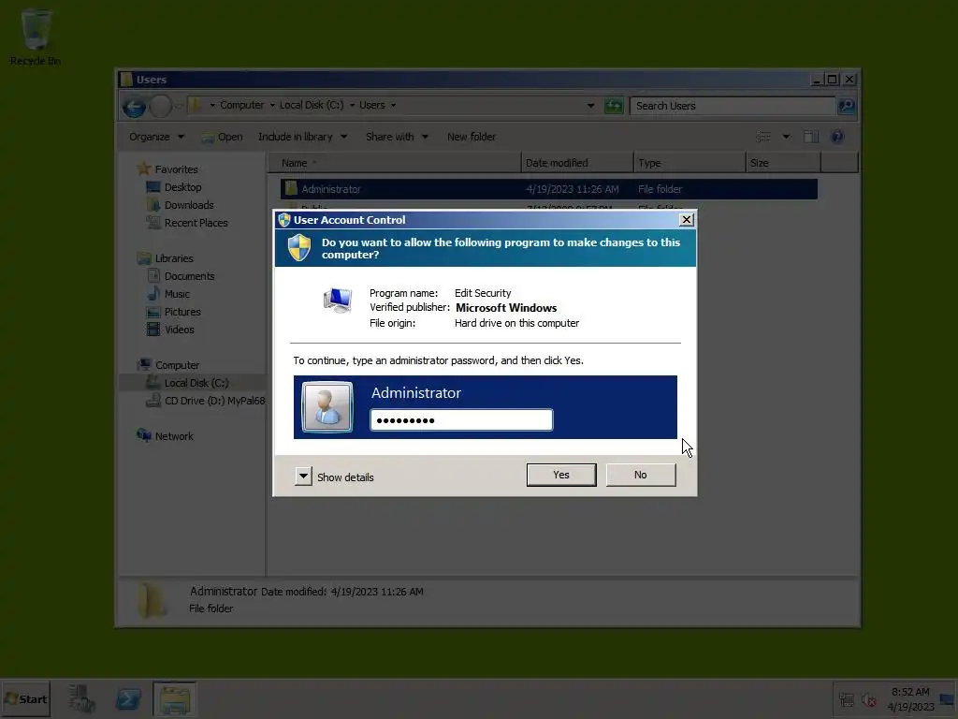958x719 pixels.
Task: Click the change view icon
Action: (x=763, y=137)
